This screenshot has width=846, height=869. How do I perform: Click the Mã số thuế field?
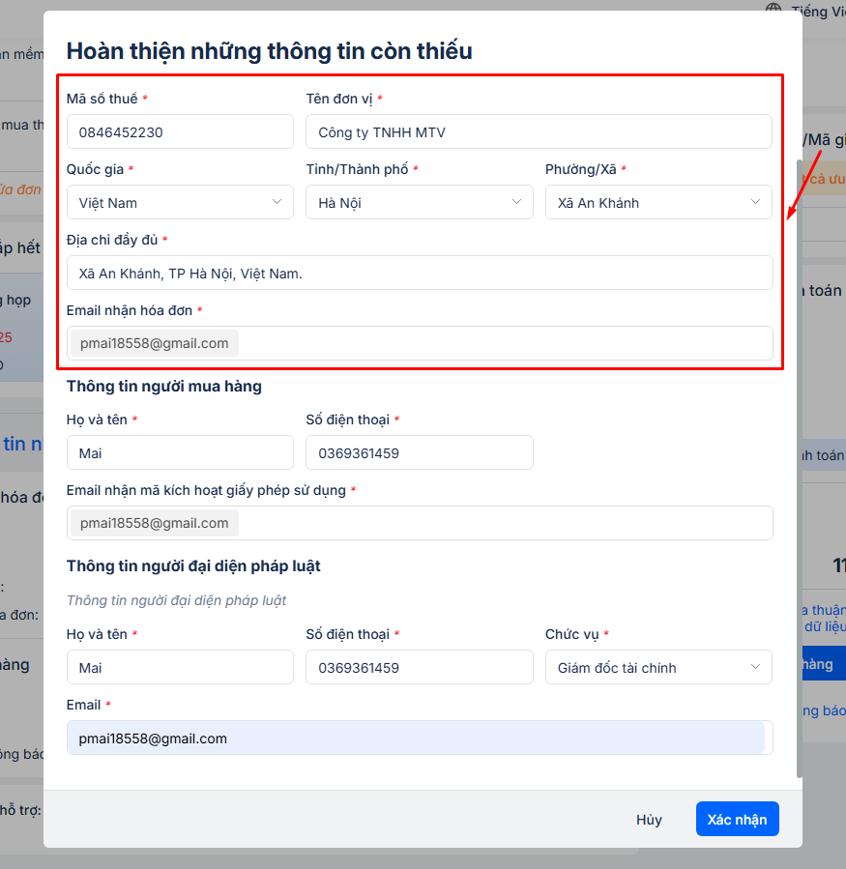tap(180, 132)
